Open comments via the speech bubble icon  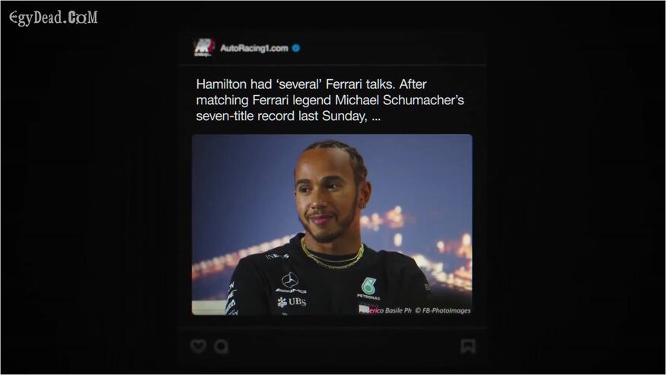click(221, 347)
